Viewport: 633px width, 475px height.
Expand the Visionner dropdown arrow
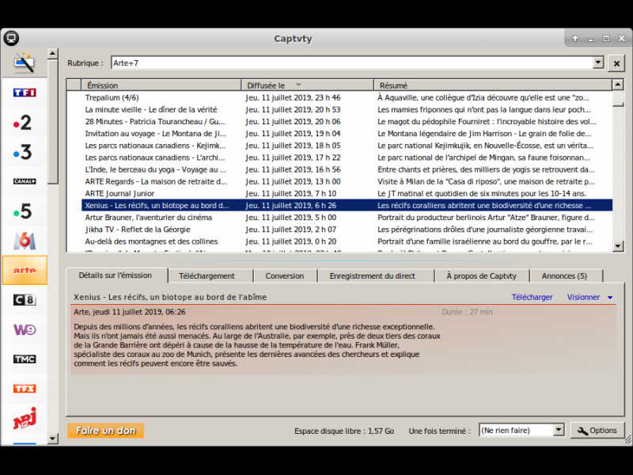(x=610, y=298)
